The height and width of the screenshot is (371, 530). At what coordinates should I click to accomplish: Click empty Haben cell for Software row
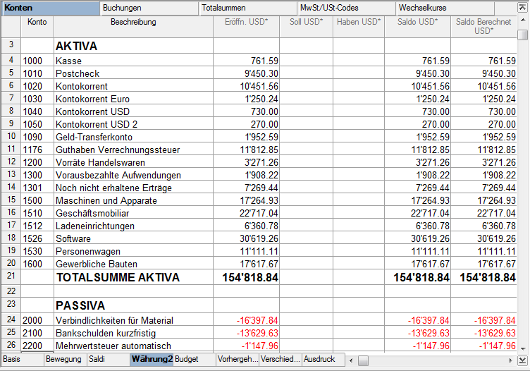pos(359,238)
